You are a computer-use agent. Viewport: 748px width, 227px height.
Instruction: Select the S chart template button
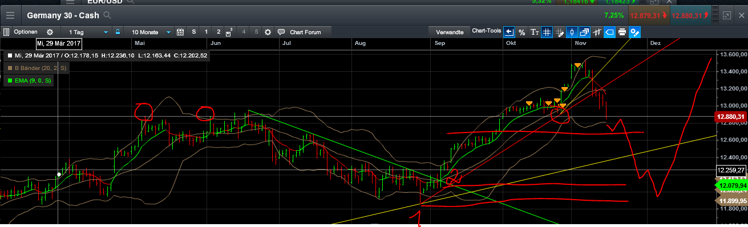[x=194, y=32]
